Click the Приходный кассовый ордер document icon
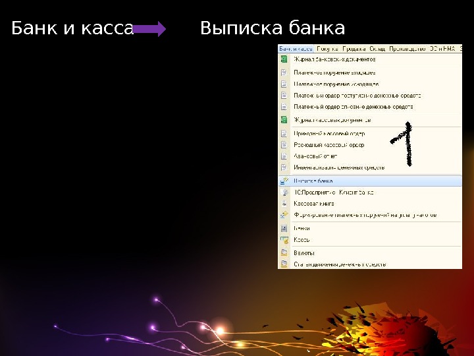This screenshot has height=356, width=474. pyautogui.click(x=284, y=133)
